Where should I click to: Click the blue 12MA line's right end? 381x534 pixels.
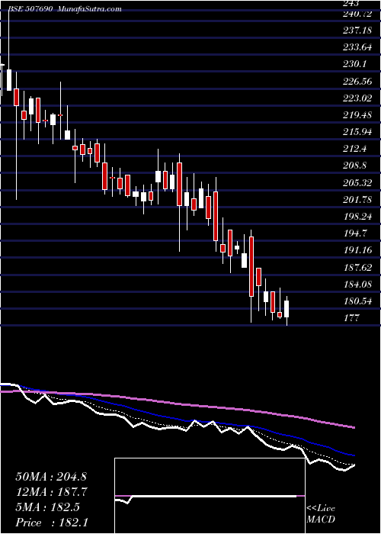point(354,455)
